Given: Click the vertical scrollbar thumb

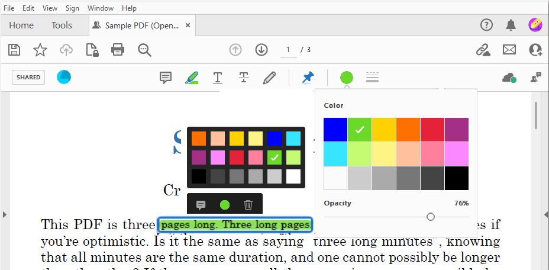Looking at the screenshot, I should [x=536, y=115].
